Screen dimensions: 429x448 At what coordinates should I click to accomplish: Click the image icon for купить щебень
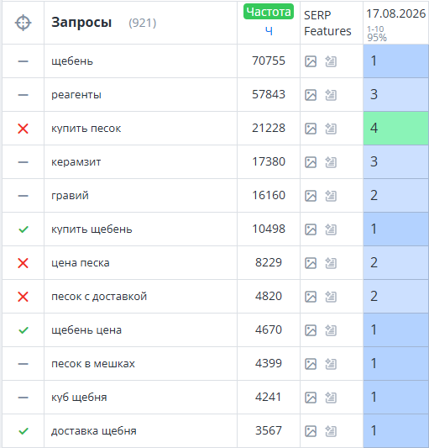click(x=311, y=229)
